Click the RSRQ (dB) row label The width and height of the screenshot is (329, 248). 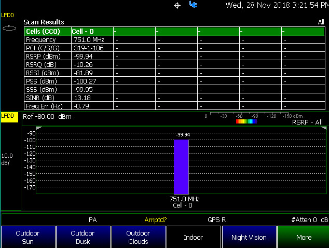tap(41, 65)
